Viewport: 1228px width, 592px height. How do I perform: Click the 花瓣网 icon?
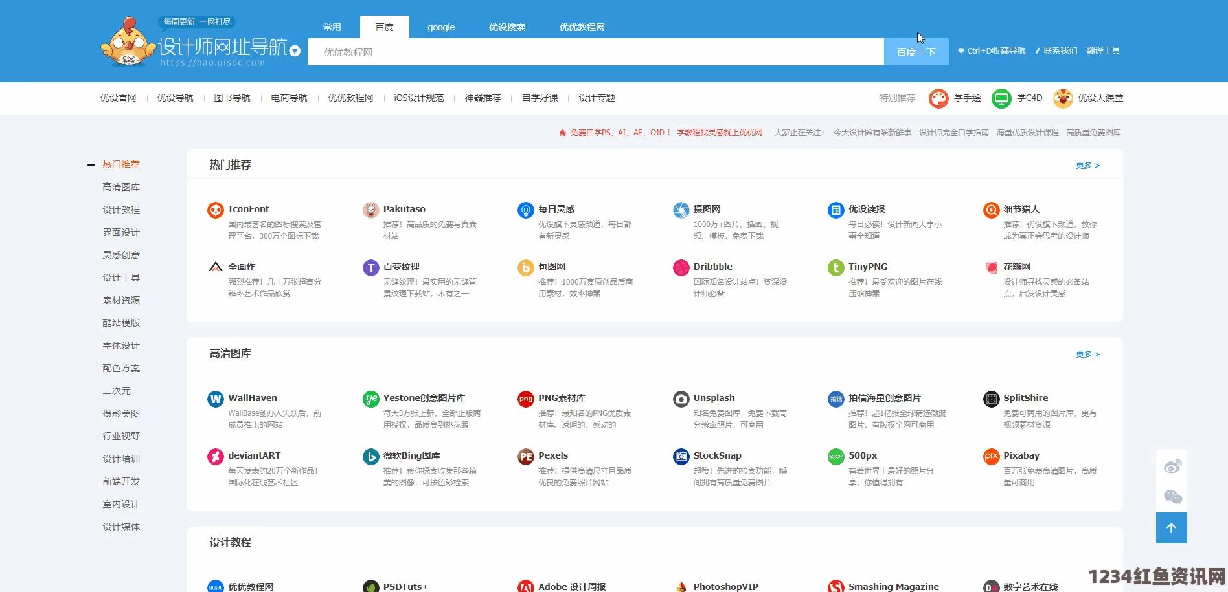991,267
